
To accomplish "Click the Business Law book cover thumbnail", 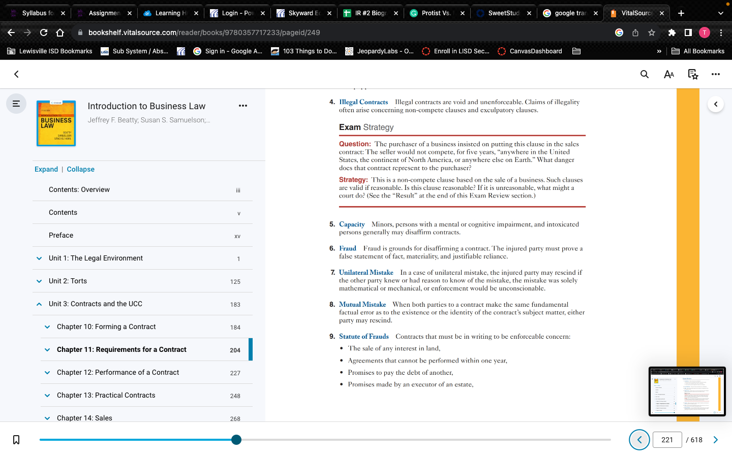I will [56, 123].
